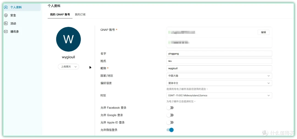Open the 上传照片 dropdown button

click(68, 67)
